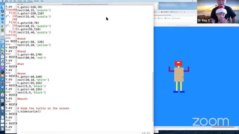The height and width of the screenshot is (134, 239).
Task: Click the line rect(80,50,'red')
Action: tap(31, 58)
